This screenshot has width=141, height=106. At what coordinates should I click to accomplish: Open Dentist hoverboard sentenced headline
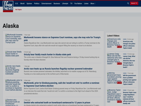[x=57, y=103]
